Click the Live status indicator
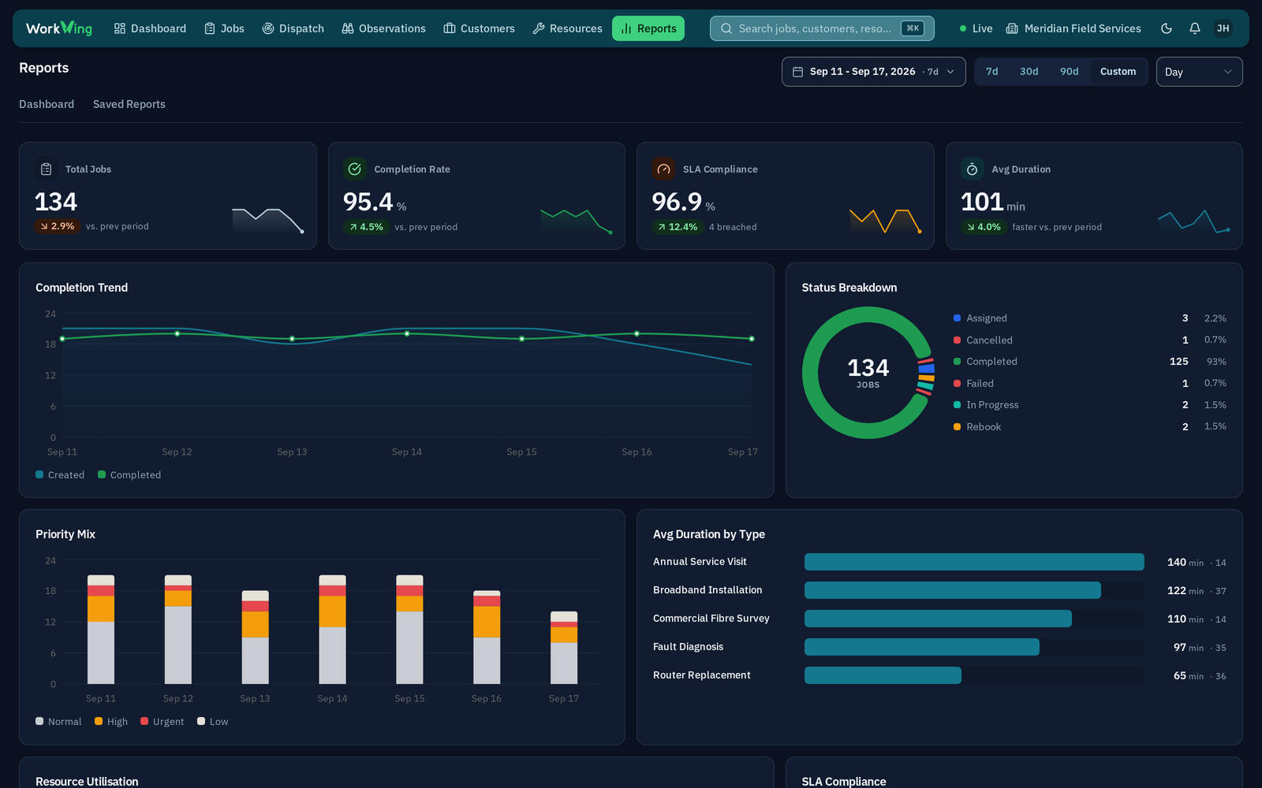 coord(976,28)
